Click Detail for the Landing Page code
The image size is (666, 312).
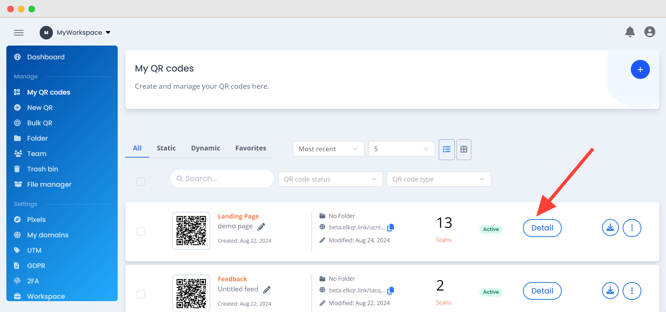542,228
